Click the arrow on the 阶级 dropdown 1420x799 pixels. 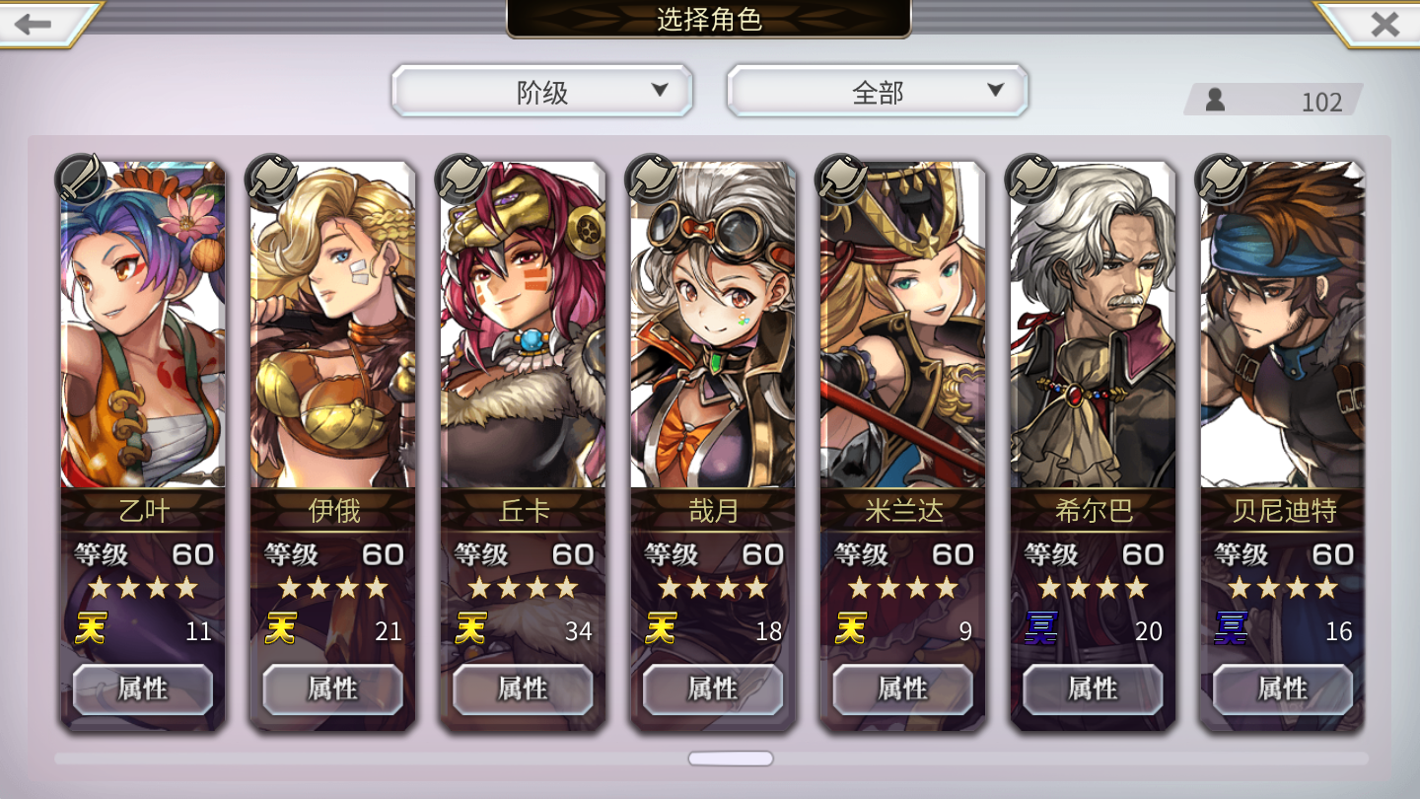tap(660, 91)
